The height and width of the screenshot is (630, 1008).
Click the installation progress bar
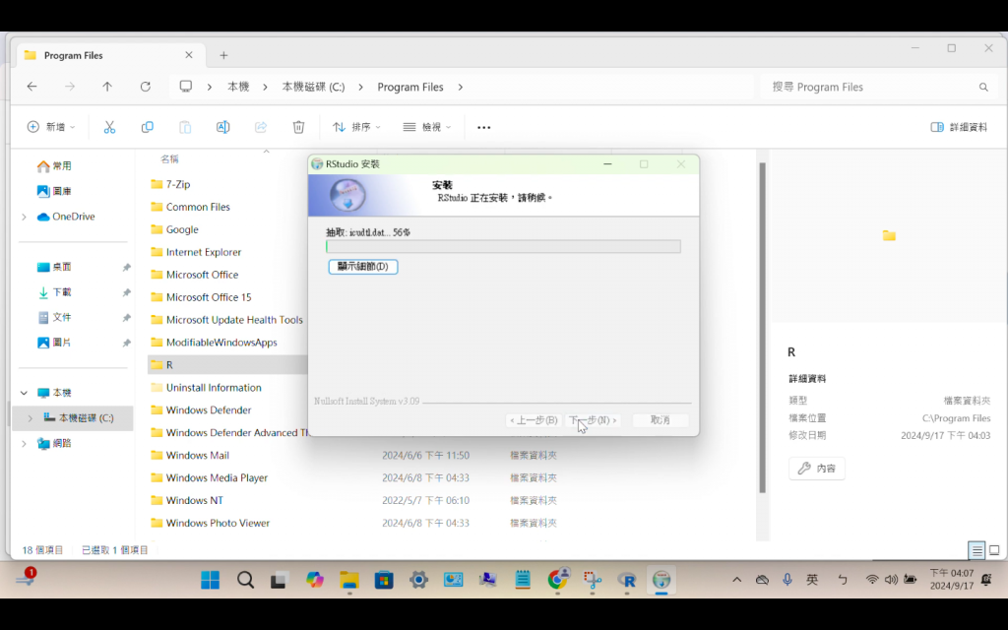(503, 246)
